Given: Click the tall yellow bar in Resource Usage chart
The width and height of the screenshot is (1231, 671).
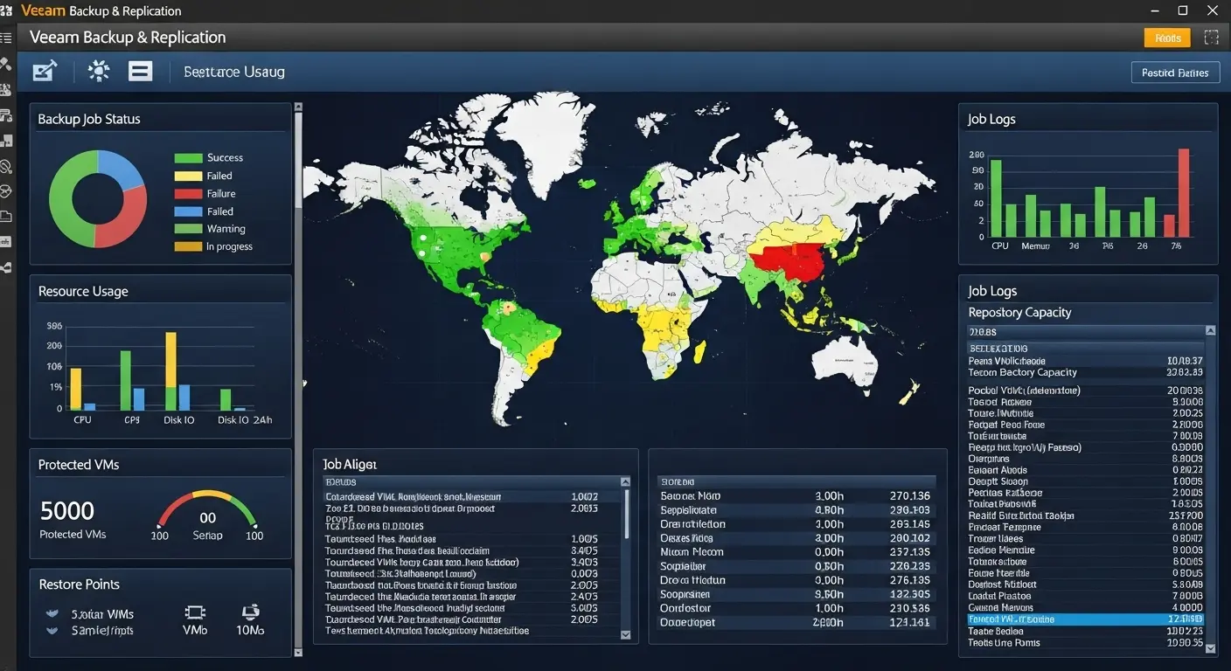Looking at the screenshot, I should click(170, 359).
